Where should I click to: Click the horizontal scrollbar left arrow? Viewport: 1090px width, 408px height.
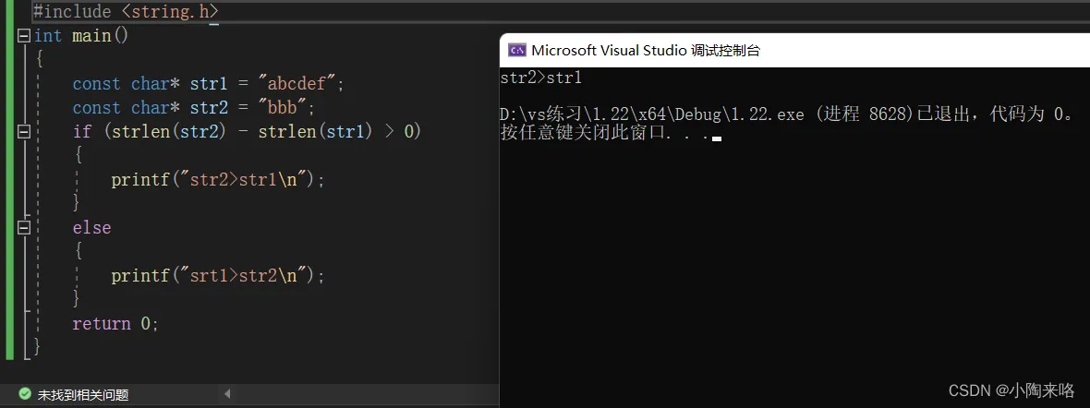227,394
